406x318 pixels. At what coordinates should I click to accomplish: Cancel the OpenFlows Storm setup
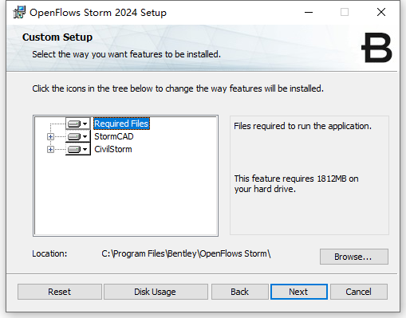coord(359,292)
